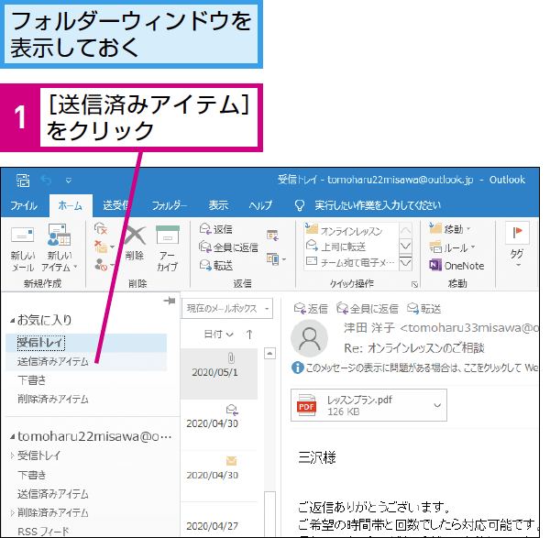This screenshot has height=538, width=550.
Task: Click the ribbon Reply All (全員に返信) button
Action: [228, 247]
